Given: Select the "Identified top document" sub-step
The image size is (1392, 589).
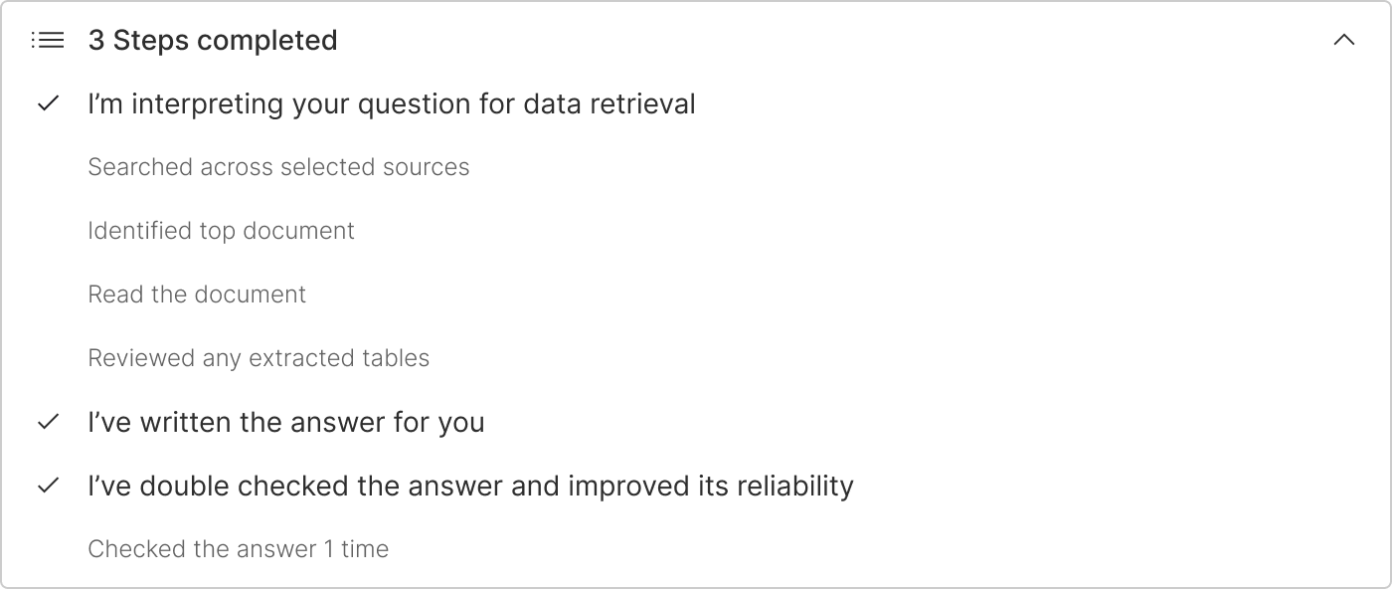Looking at the screenshot, I should click(x=221, y=231).
